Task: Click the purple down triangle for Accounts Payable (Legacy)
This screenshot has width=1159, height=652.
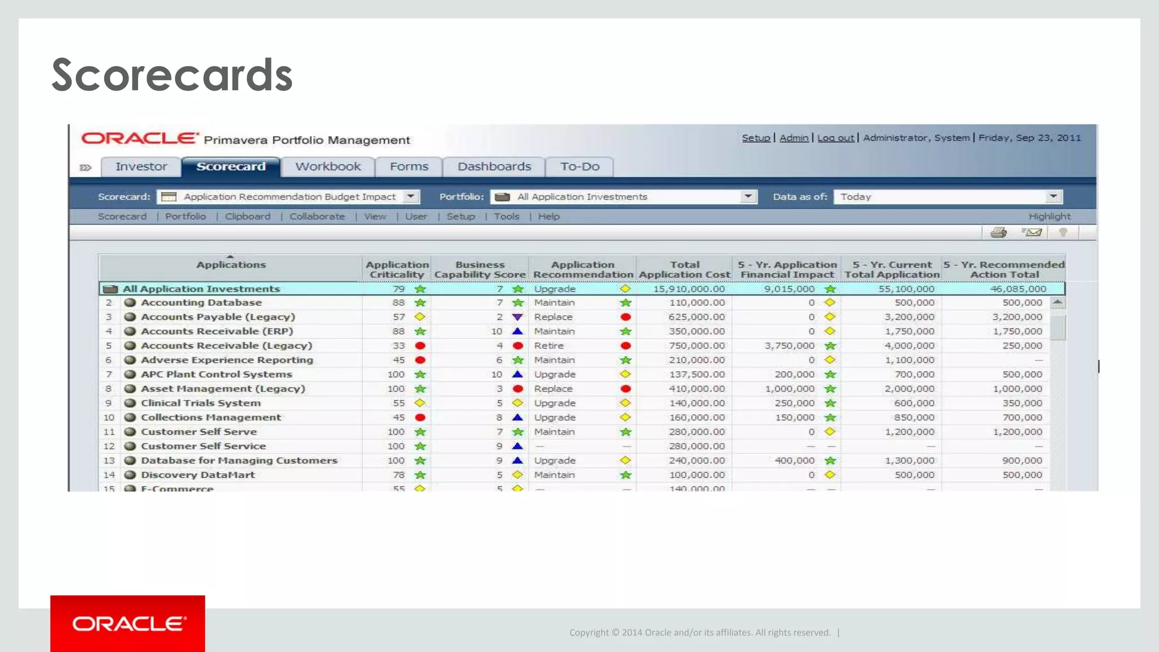Action: pos(517,318)
